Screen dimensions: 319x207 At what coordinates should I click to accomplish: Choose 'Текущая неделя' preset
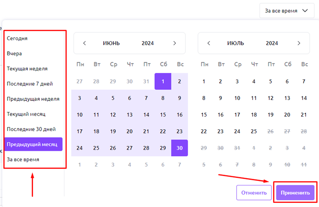point(27,69)
